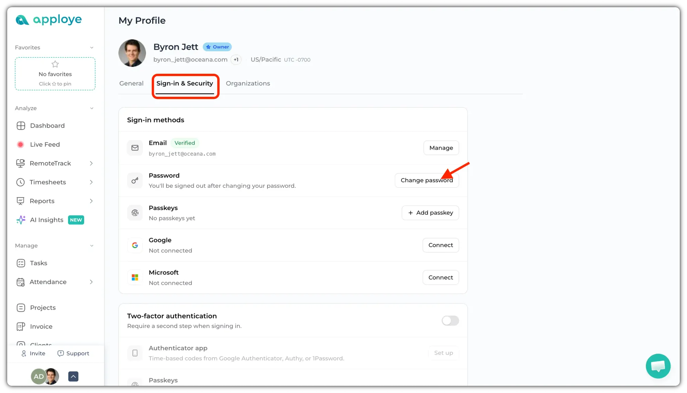Click the star icon in Favorites box
Viewport: 687px width, 393px height.
55,64
